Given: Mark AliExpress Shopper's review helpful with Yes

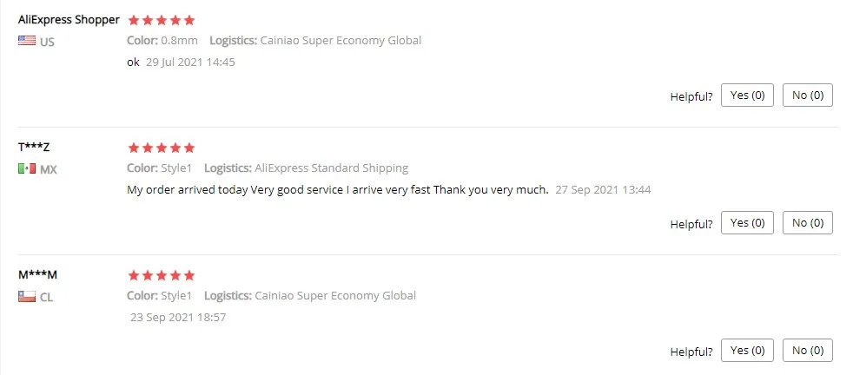Looking at the screenshot, I should tap(747, 95).
